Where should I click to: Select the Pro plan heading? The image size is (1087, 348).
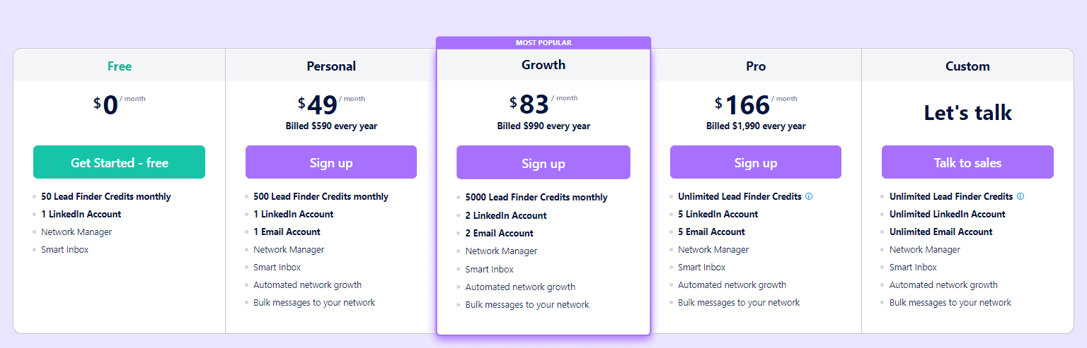point(756,66)
